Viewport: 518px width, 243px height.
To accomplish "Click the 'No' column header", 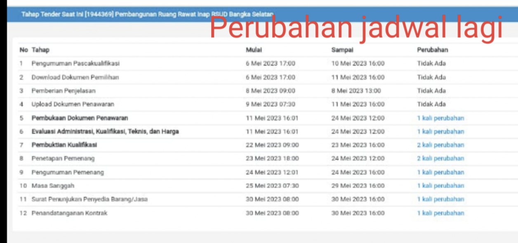I will (x=24, y=50).
